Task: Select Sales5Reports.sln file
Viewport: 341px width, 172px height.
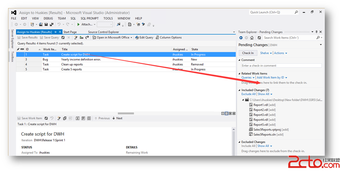Action: (266, 135)
